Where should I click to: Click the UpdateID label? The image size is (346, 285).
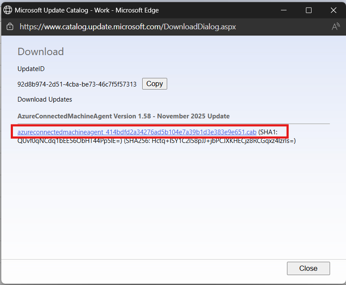pyautogui.click(x=31, y=69)
